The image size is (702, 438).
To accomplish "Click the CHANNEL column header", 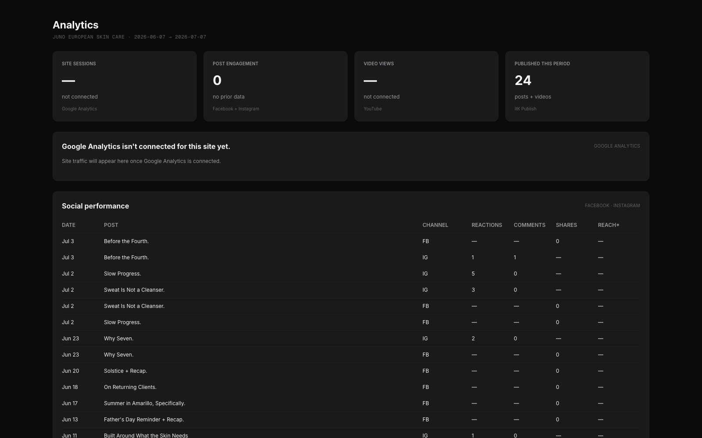I will click(435, 225).
